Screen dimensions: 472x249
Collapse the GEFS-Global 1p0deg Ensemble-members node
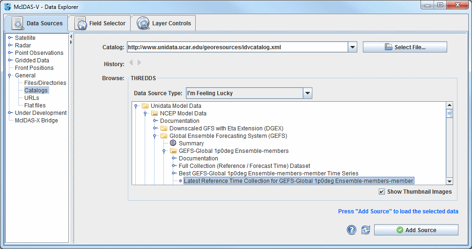click(x=164, y=151)
